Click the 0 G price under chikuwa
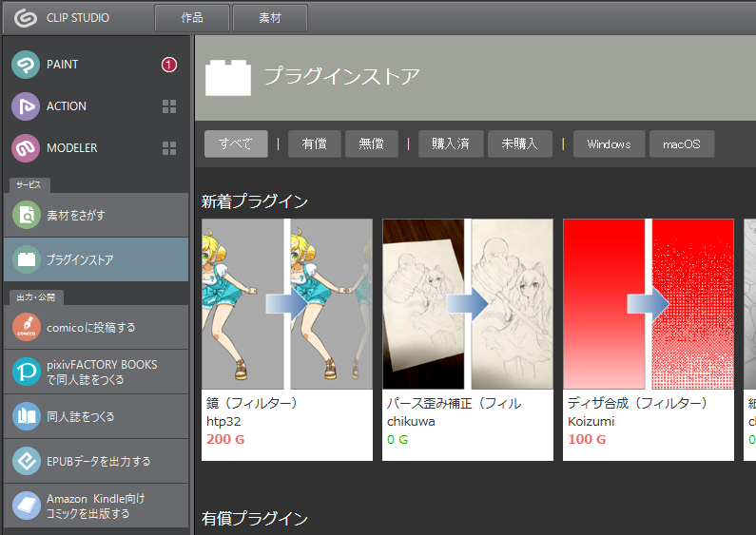The width and height of the screenshot is (756, 535). (397, 439)
